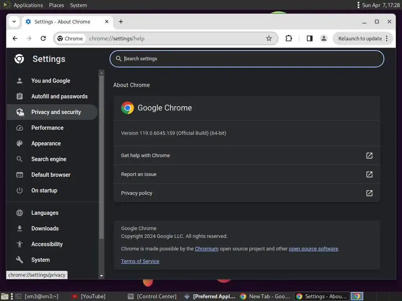Click the sidebar scrollbar up arrow
Image resolution: width=402 pixels, height=301 pixels.
[101, 73]
